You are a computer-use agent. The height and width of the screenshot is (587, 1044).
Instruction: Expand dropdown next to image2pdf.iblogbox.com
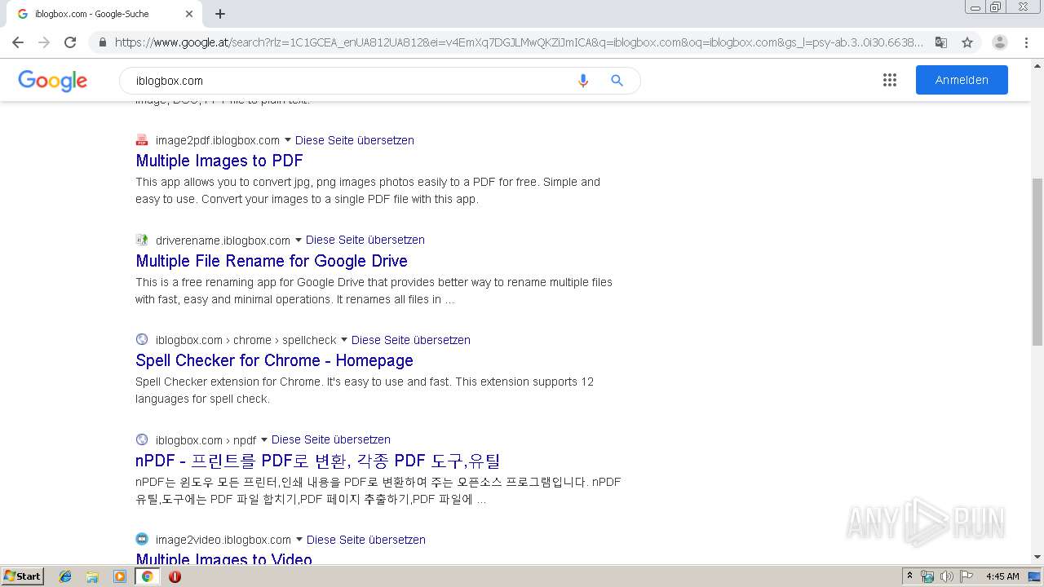coord(287,140)
